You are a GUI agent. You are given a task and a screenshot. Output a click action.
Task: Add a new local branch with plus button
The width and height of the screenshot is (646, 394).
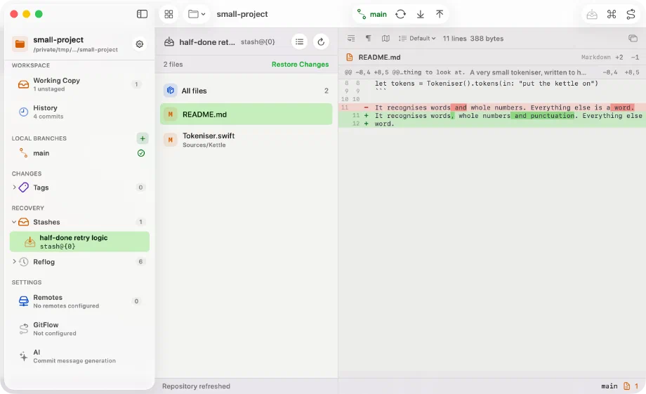(142, 138)
